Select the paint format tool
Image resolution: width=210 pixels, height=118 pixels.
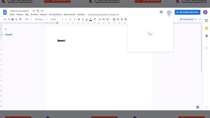point(20,19)
